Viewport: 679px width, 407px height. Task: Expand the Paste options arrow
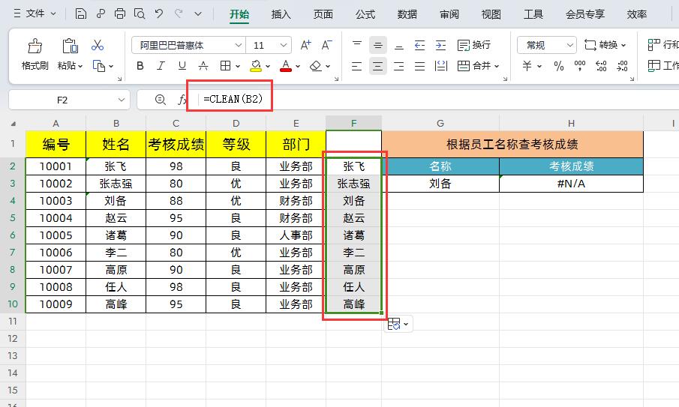point(80,66)
